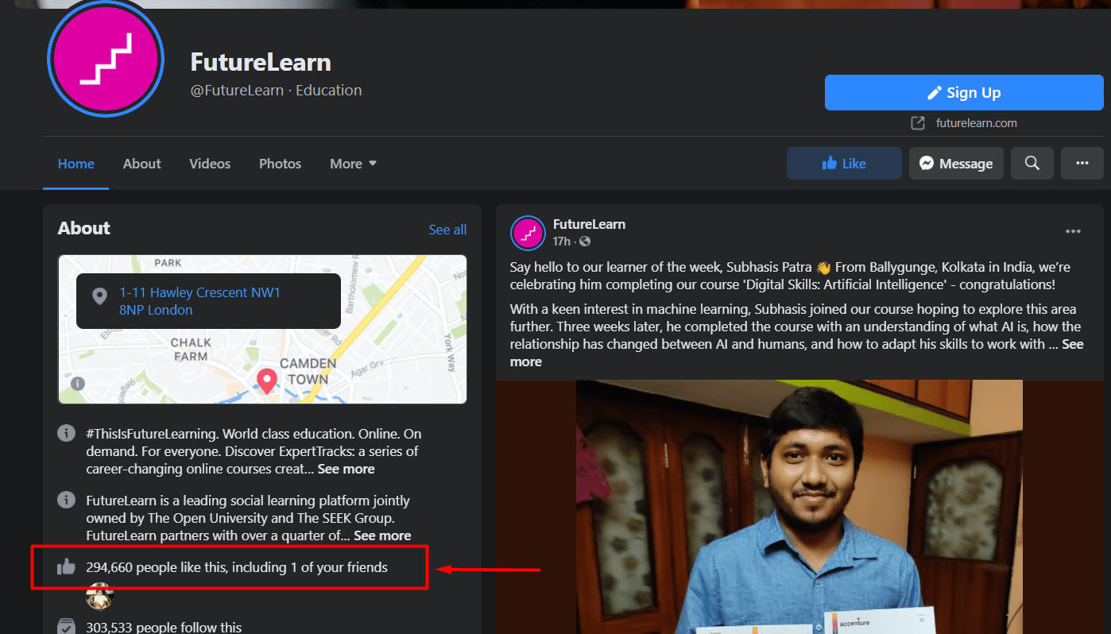Image resolution: width=1111 pixels, height=634 pixels.
Task: Open the post options three-dots menu
Action: (x=1073, y=231)
